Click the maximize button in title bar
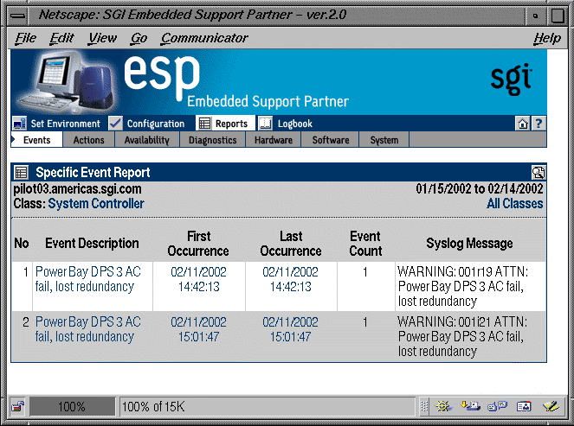 pos(558,16)
